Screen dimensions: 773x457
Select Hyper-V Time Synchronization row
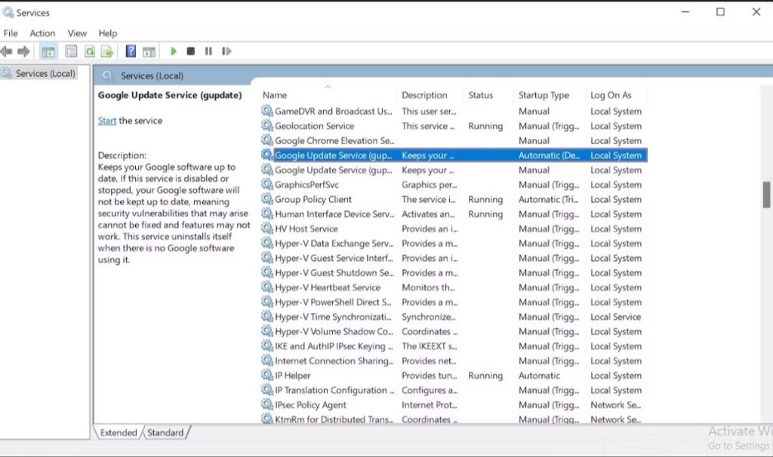pos(454,317)
